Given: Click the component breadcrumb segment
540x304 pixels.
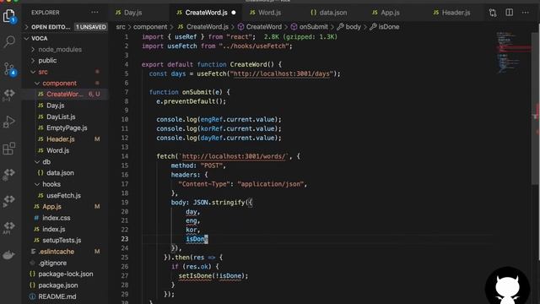Looking at the screenshot, I should point(150,27).
